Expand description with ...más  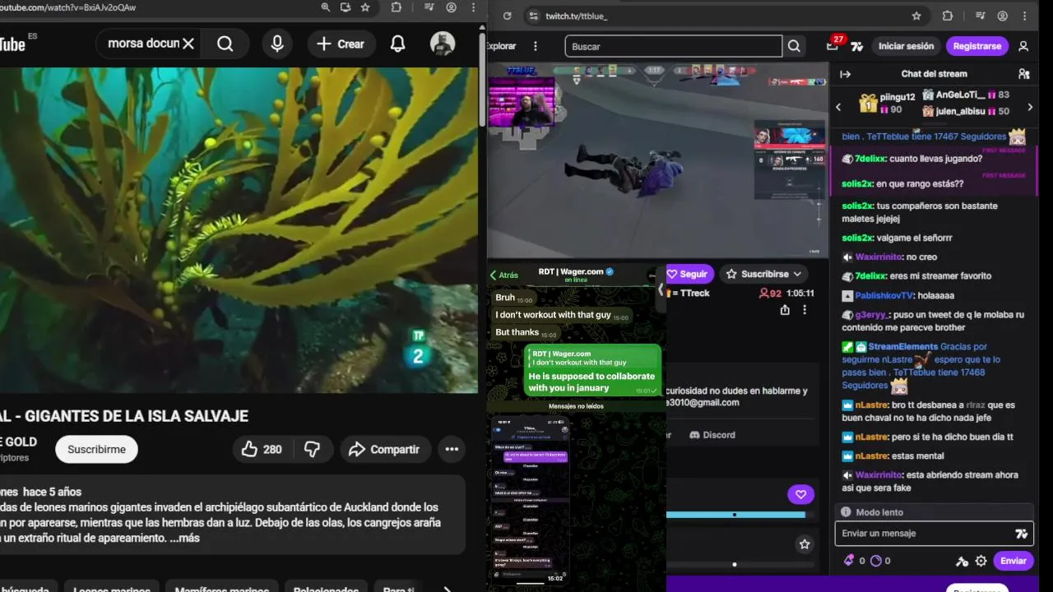185,538
